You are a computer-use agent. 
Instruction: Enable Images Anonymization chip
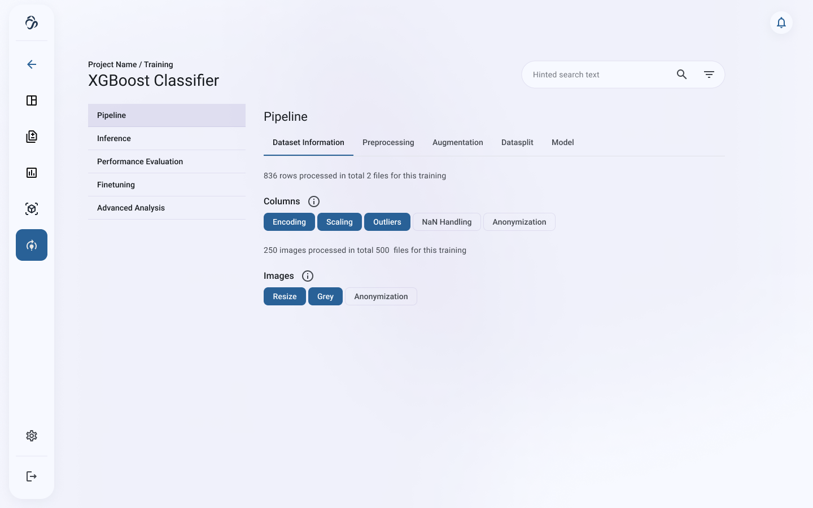click(381, 296)
